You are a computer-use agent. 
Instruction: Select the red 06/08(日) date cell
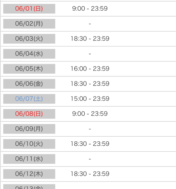point(29,114)
